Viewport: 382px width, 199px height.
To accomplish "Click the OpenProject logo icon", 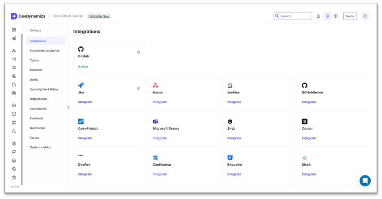I will pos(81,121).
